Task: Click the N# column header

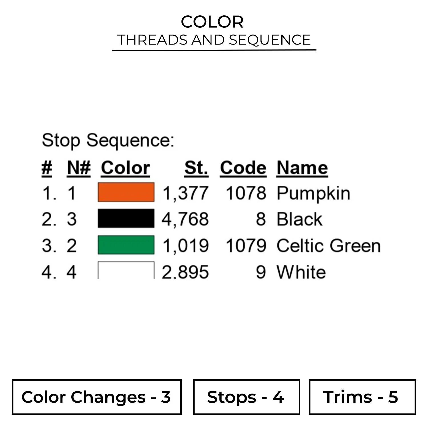Action: click(x=79, y=168)
